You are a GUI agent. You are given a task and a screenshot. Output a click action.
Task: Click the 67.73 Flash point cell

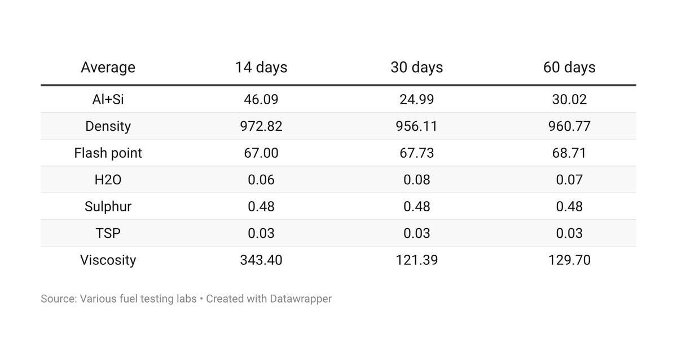pos(416,153)
